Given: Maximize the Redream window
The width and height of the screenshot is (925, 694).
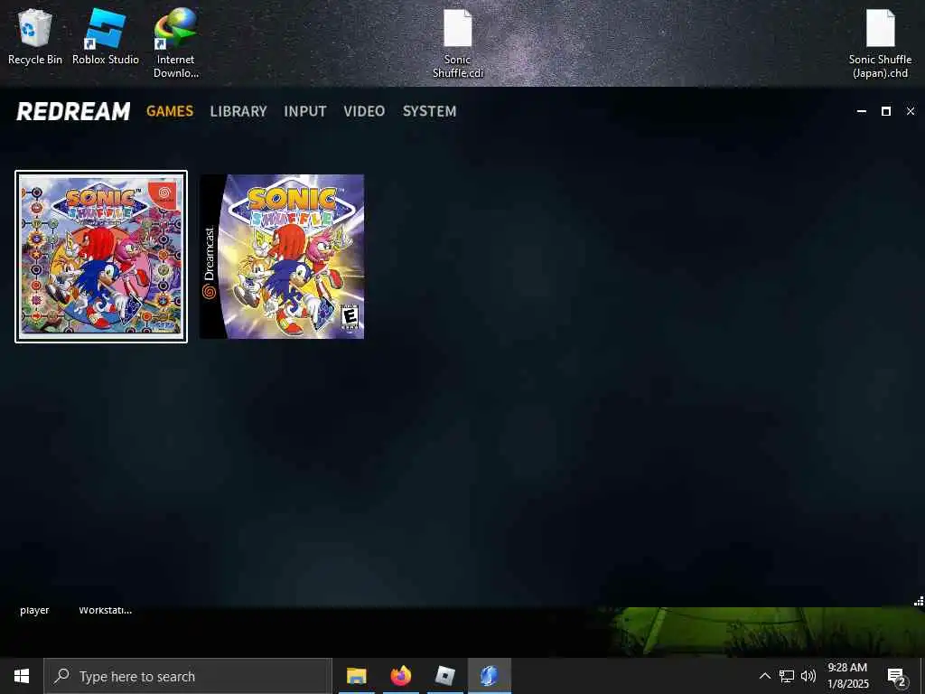Looking at the screenshot, I should point(885,111).
